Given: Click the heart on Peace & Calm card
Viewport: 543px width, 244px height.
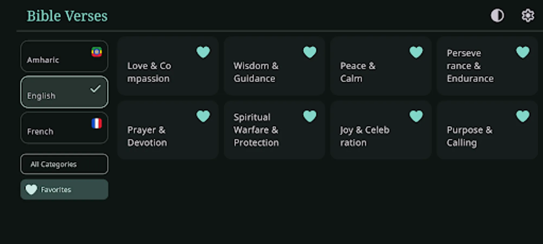Looking at the screenshot, I should click(x=416, y=52).
